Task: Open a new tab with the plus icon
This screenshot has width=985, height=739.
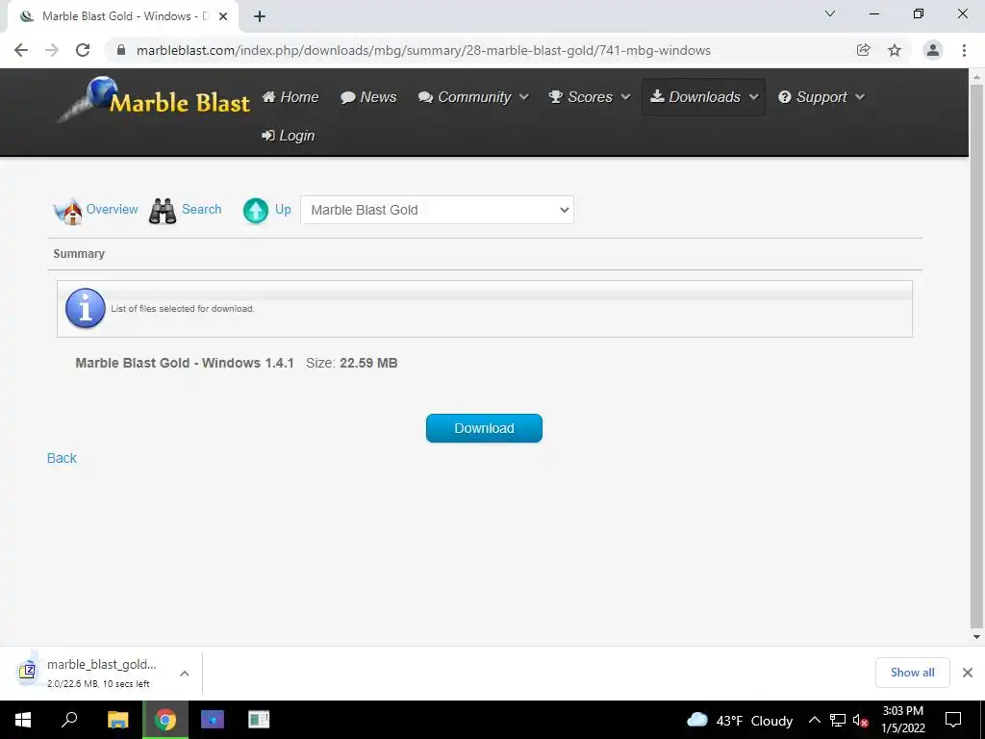Action: click(x=260, y=16)
